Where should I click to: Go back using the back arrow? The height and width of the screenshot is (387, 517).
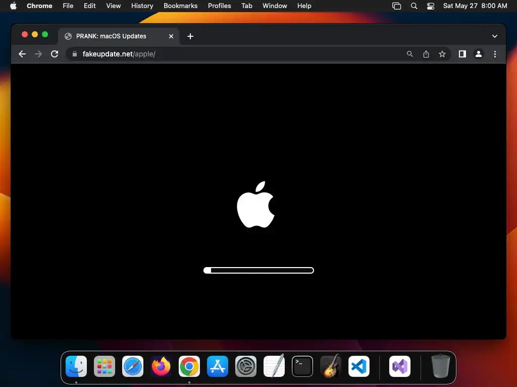point(22,54)
